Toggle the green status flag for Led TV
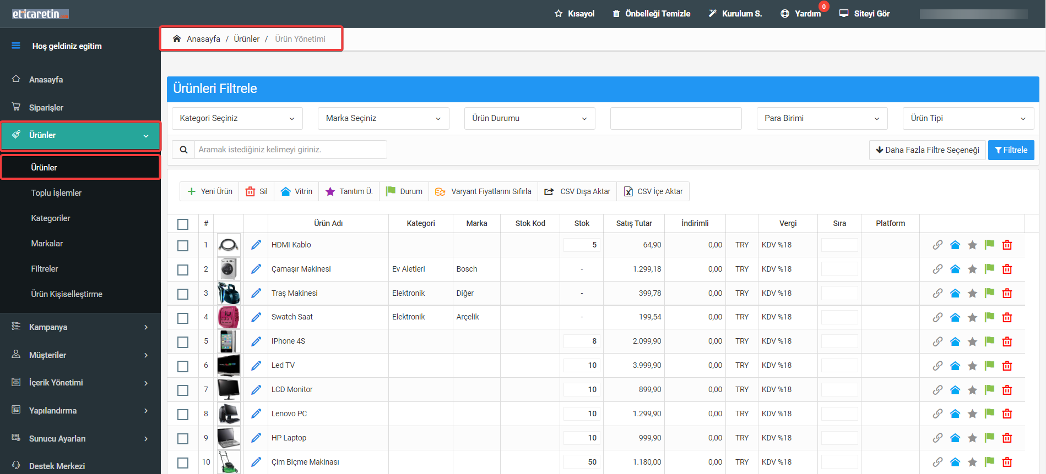 point(990,365)
